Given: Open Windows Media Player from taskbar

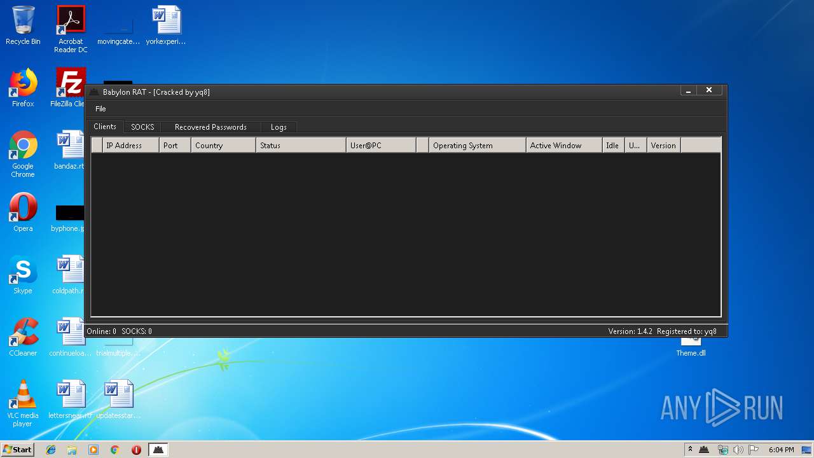Looking at the screenshot, I should (x=93, y=450).
